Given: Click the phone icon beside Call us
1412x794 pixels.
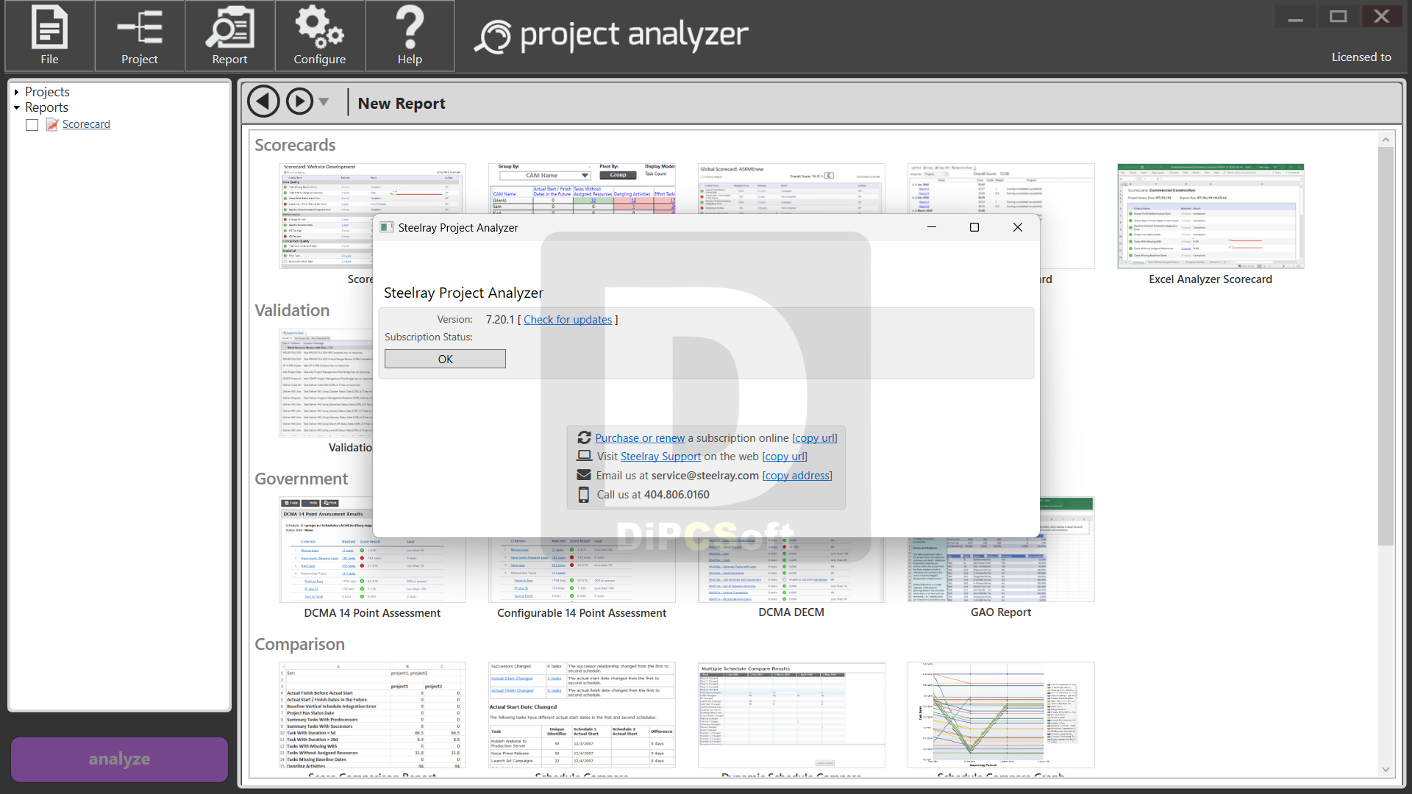Looking at the screenshot, I should coord(584,495).
